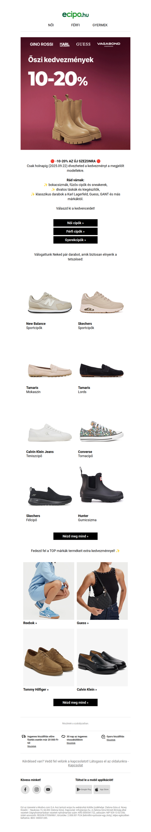Image resolution: width=151 pixels, height=832 pixels.
Task: Click the Férfi cipők button
Action: click(75, 231)
